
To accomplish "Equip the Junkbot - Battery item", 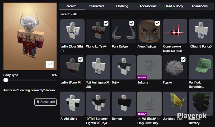I will coord(201,104).
